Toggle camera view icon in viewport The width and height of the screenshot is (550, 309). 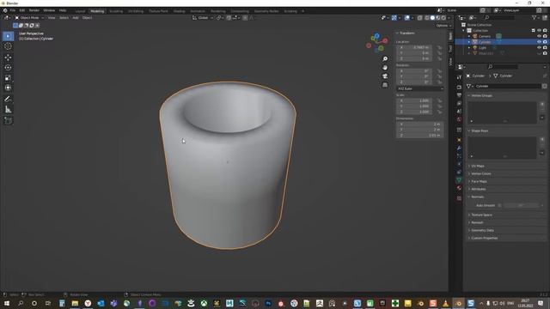point(385,76)
